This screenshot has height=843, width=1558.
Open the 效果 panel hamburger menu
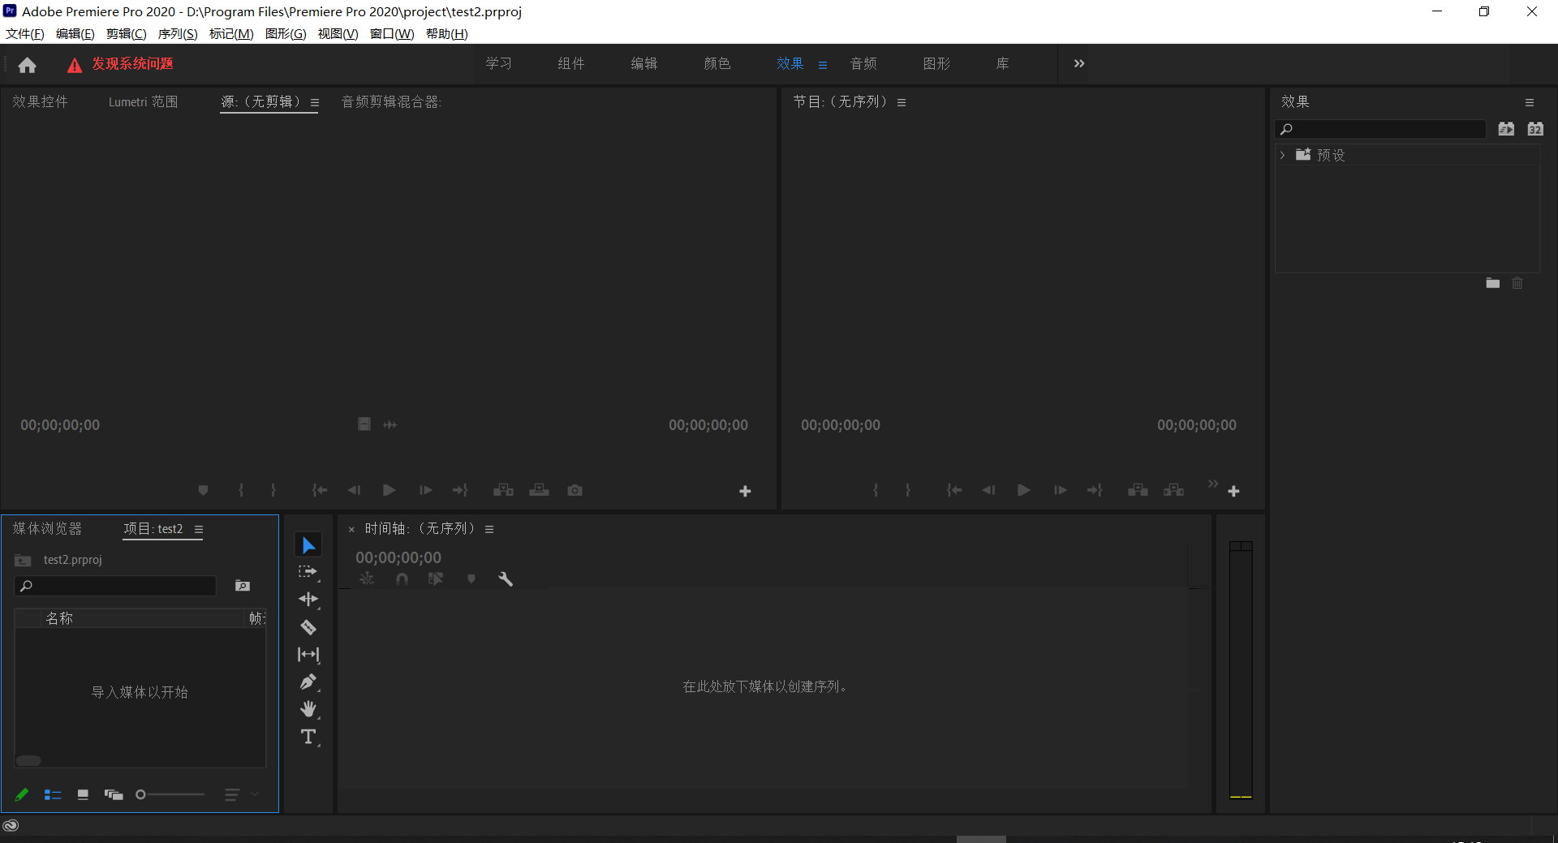coord(1530,102)
